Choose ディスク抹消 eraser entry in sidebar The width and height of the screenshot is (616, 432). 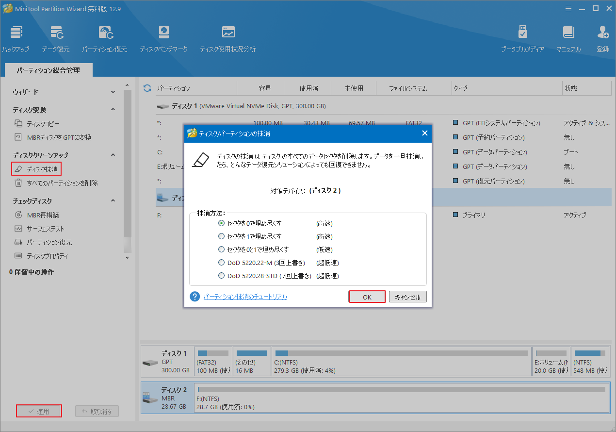(37, 169)
